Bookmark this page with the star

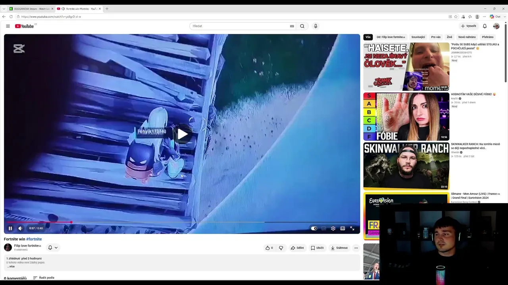(456, 17)
